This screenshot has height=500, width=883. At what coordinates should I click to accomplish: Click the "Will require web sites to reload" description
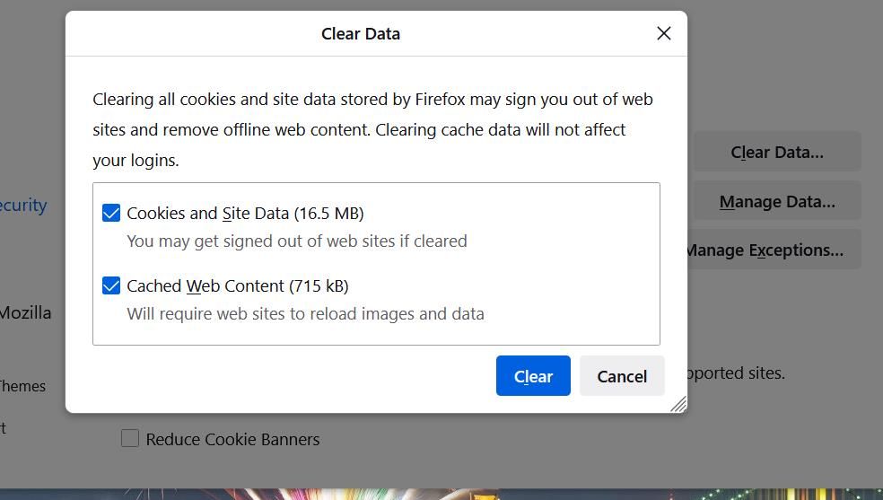tap(305, 313)
